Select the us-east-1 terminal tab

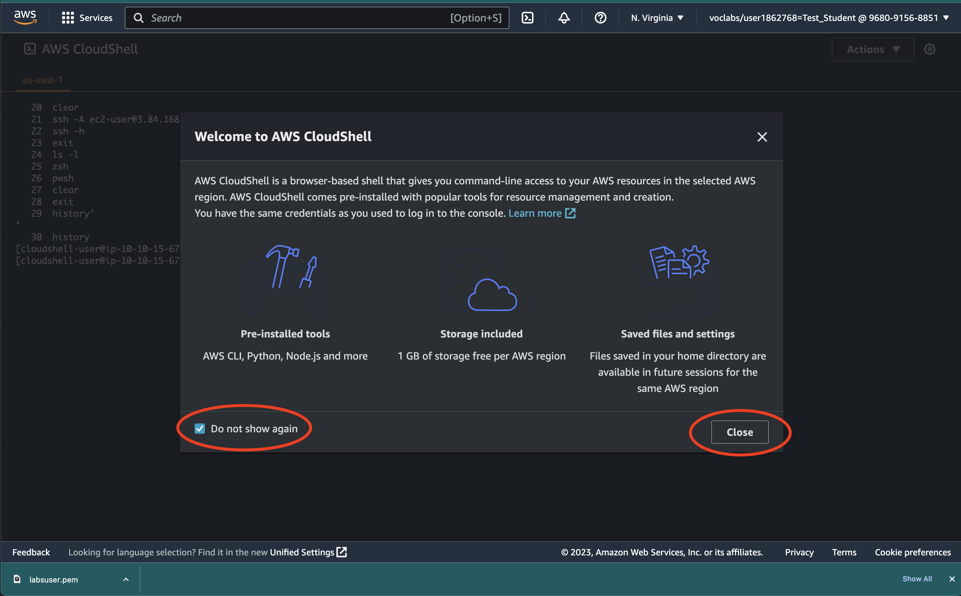coord(43,80)
